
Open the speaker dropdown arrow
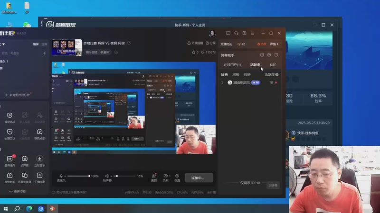pos(111,176)
